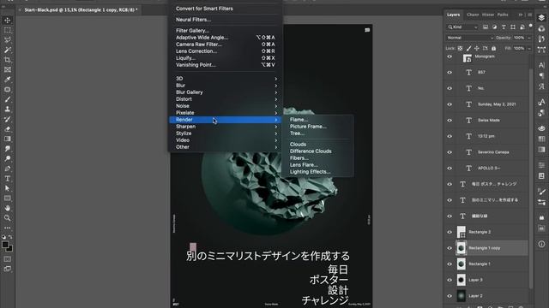The image size is (549, 308).
Task: Hide the APOLLO text layer
Action: click(x=449, y=169)
